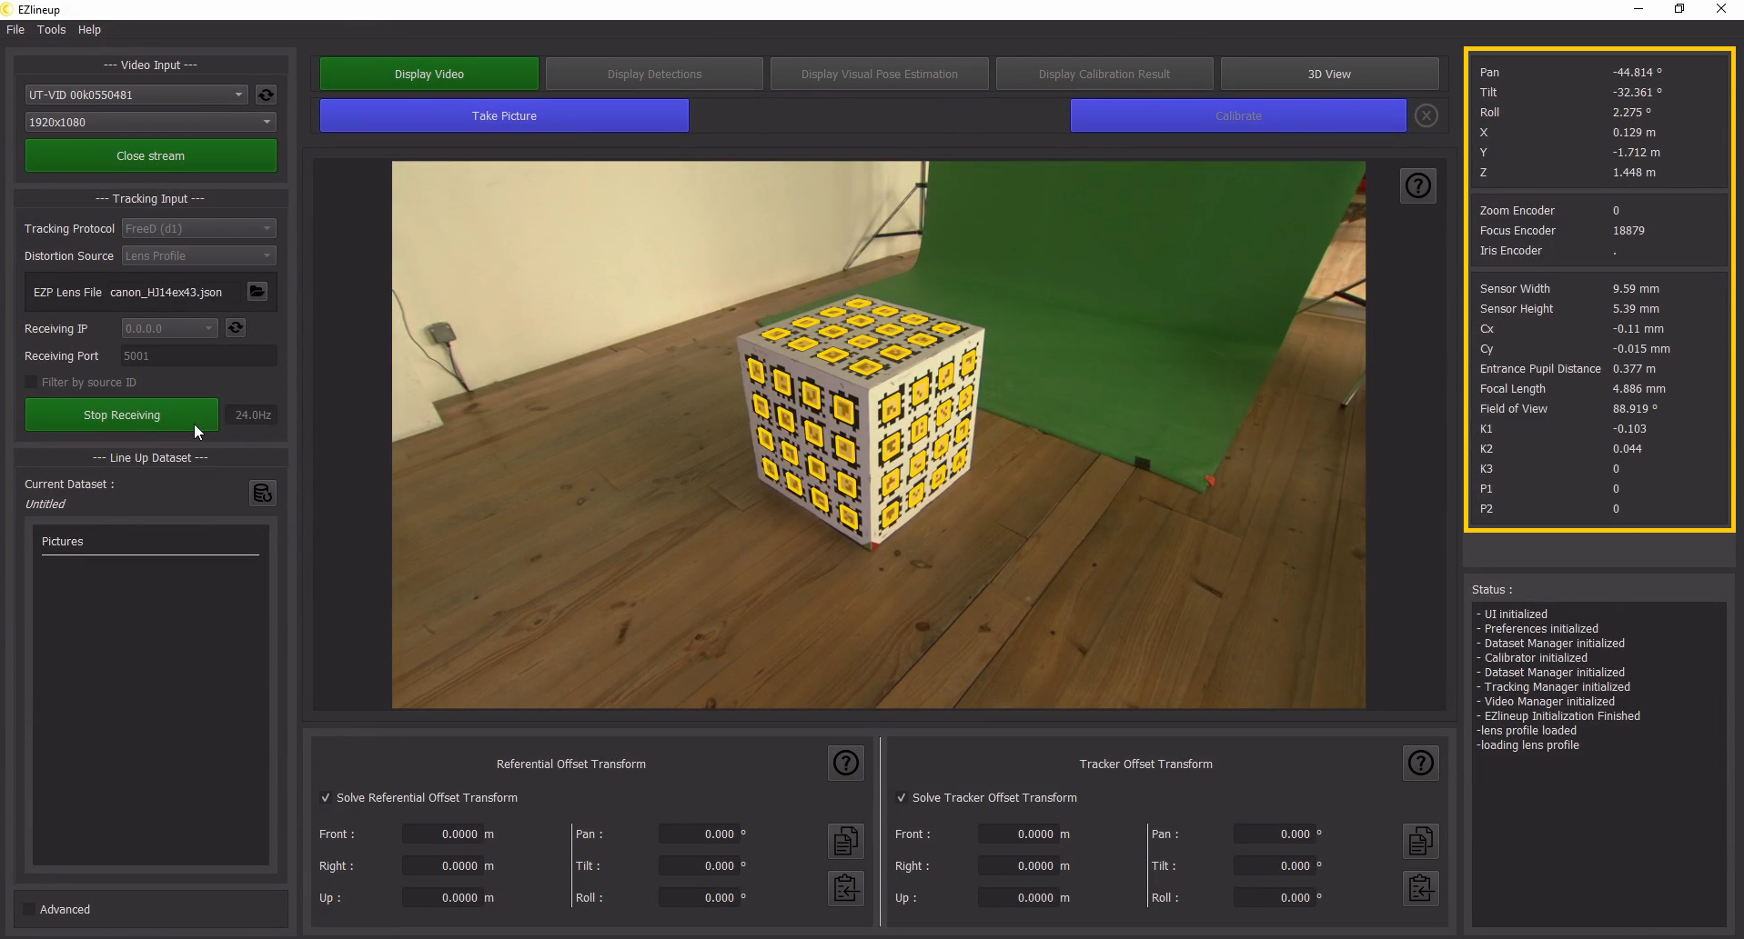1744x939 pixels.
Task: Switch to the 3D View tab
Action: tap(1328, 75)
